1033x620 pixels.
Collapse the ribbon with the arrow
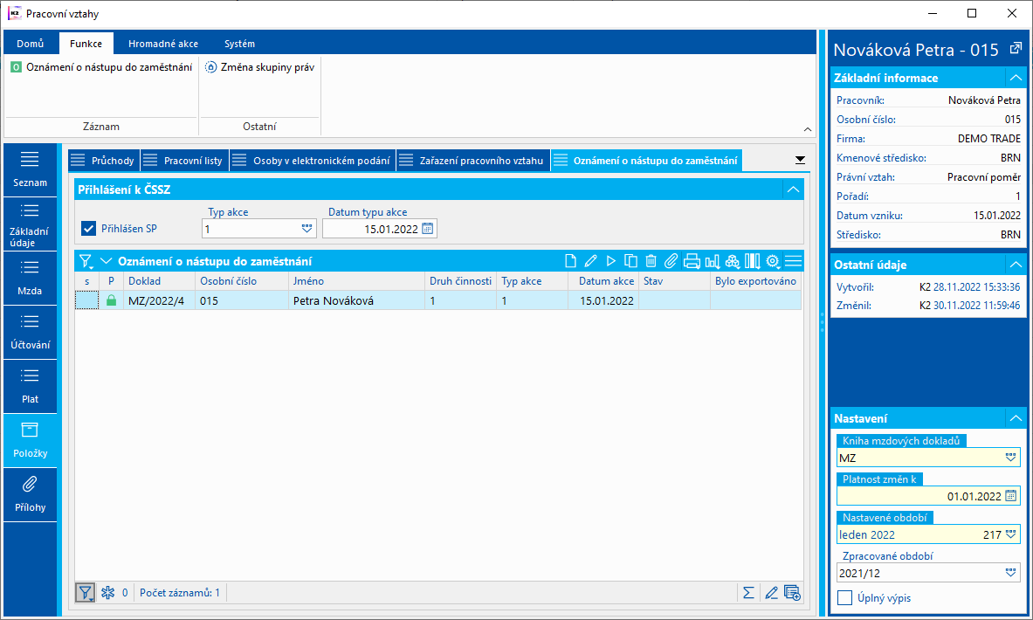(808, 130)
